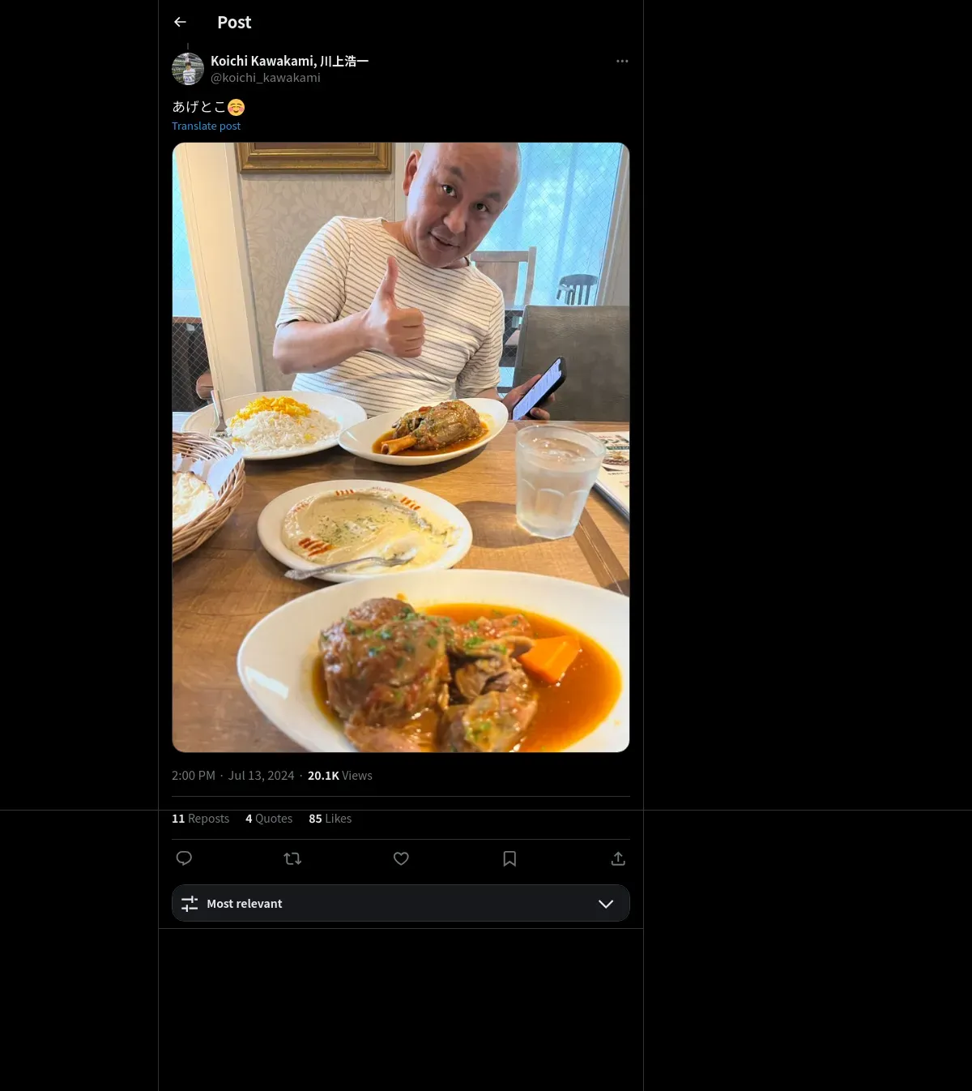Screen dimensions: 972x1091
Task: Open the reply filter sliders icon
Action: 190,904
